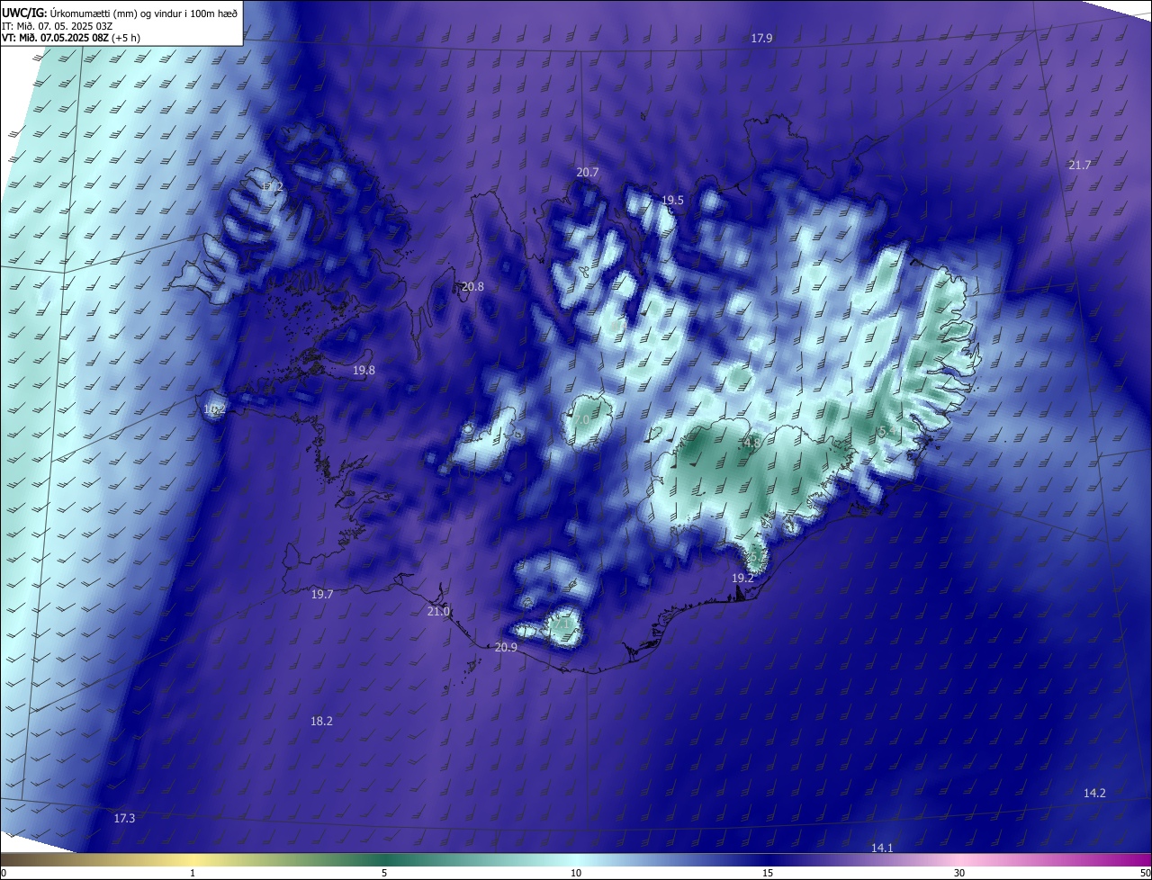
Task: Click the colorbar tick label 10
Action: (x=576, y=873)
